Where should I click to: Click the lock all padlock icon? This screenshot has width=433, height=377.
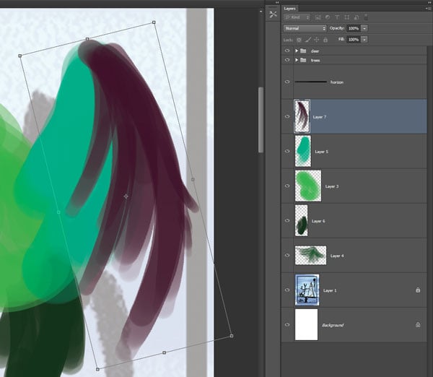[324, 39]
